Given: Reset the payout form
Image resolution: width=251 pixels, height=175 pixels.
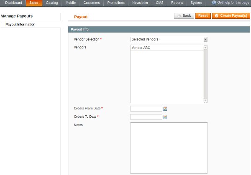Looking at the screenshot, I should (203, 16).
